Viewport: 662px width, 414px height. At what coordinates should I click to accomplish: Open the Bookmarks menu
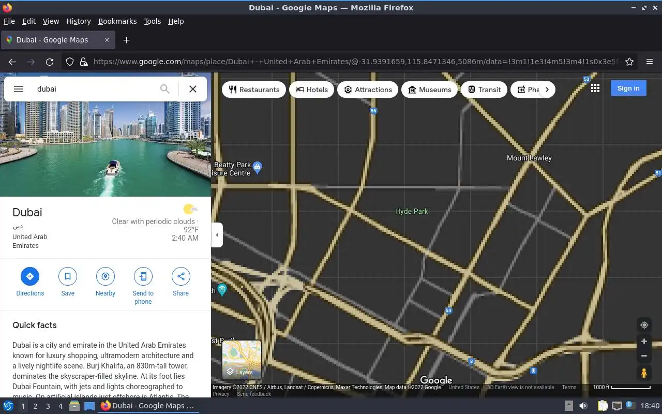(117, 21)
